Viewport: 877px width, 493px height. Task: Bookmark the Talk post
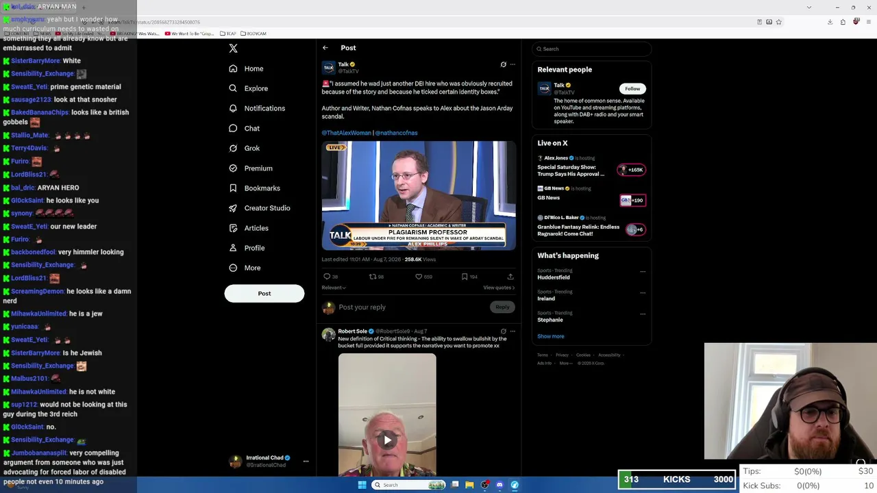pos(465,277)
